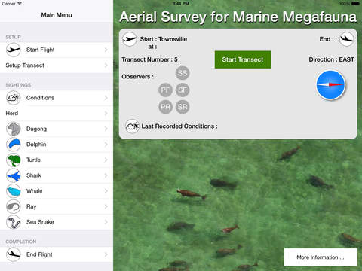Expand Setup Transect row chevron

coord(106,65)
